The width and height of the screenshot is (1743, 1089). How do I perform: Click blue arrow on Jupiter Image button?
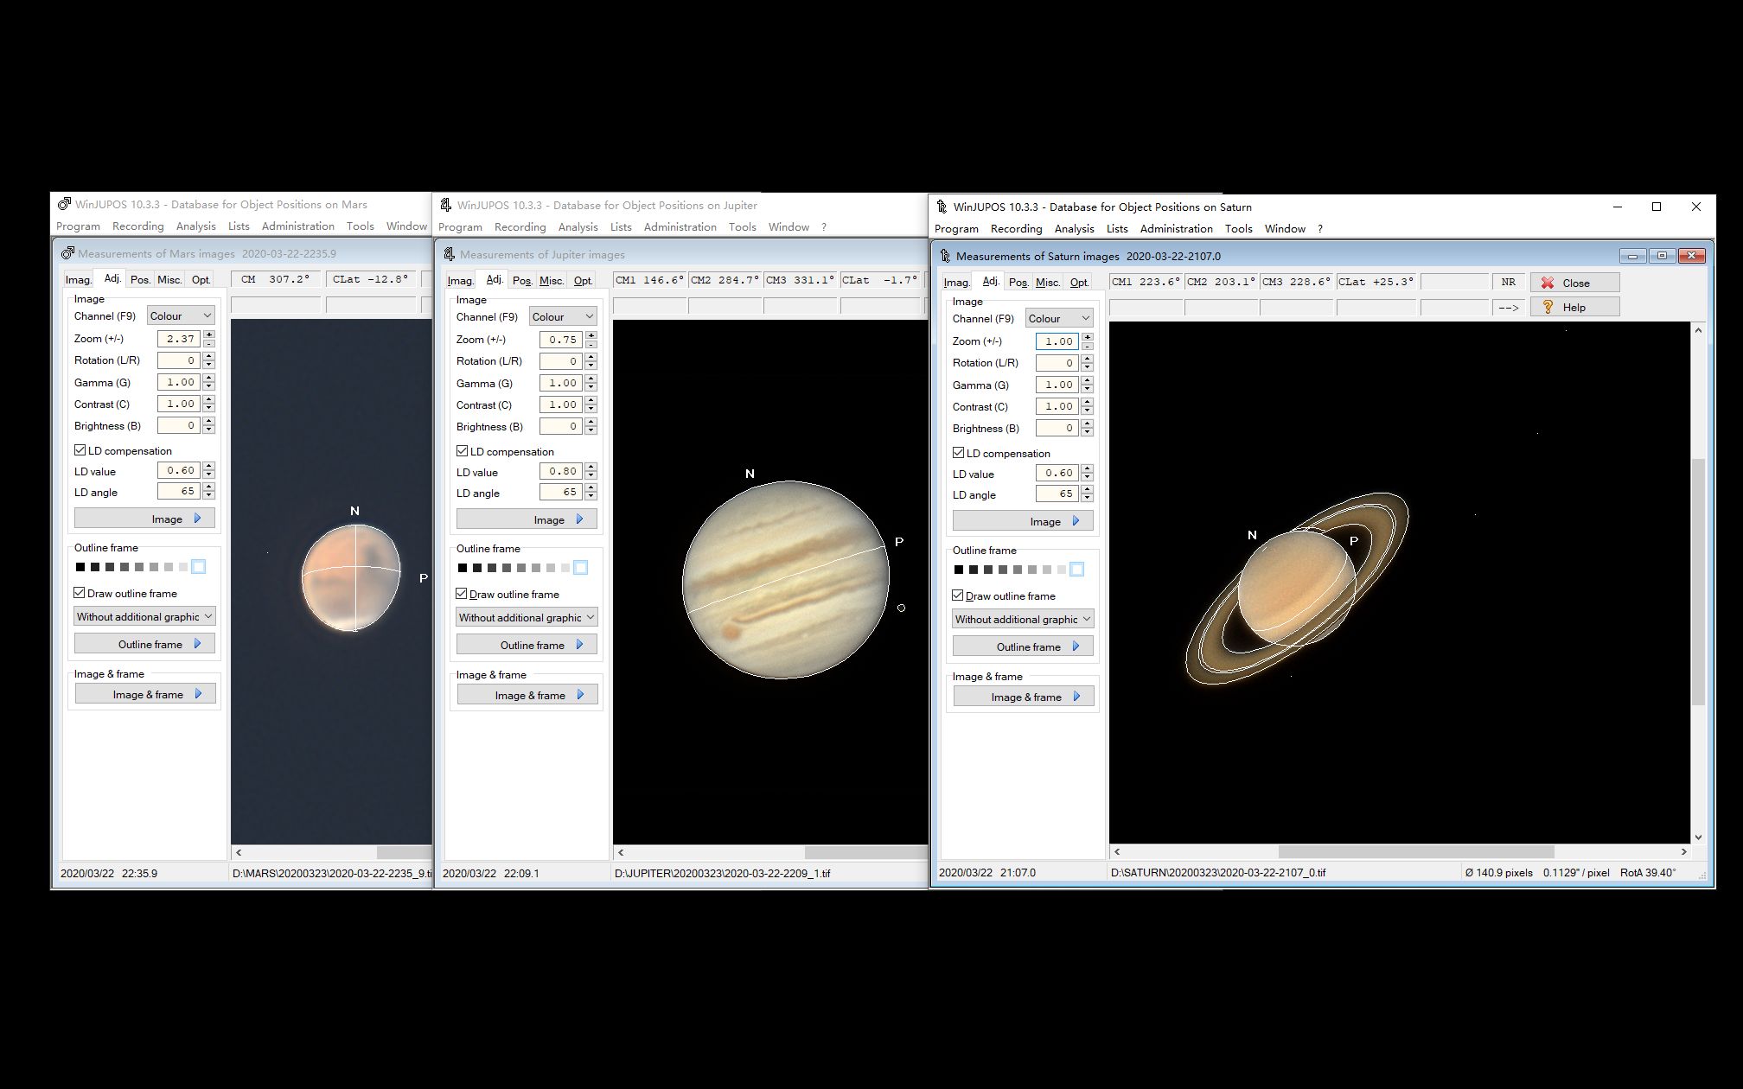click(x=579, y=519)
